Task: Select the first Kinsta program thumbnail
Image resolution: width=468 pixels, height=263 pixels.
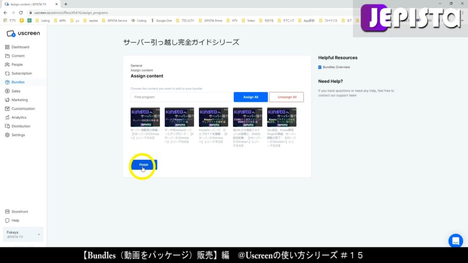Action: pyautogui.click(x=145, y=117)
